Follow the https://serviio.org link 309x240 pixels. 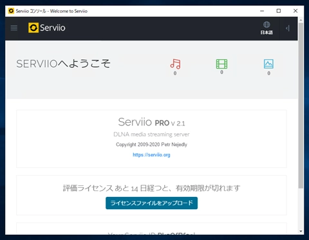(x=151, y=155)
